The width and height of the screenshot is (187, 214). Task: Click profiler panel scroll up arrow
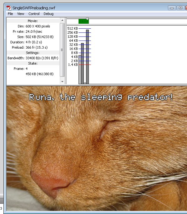pyautogui.click(x=62, y=20)
